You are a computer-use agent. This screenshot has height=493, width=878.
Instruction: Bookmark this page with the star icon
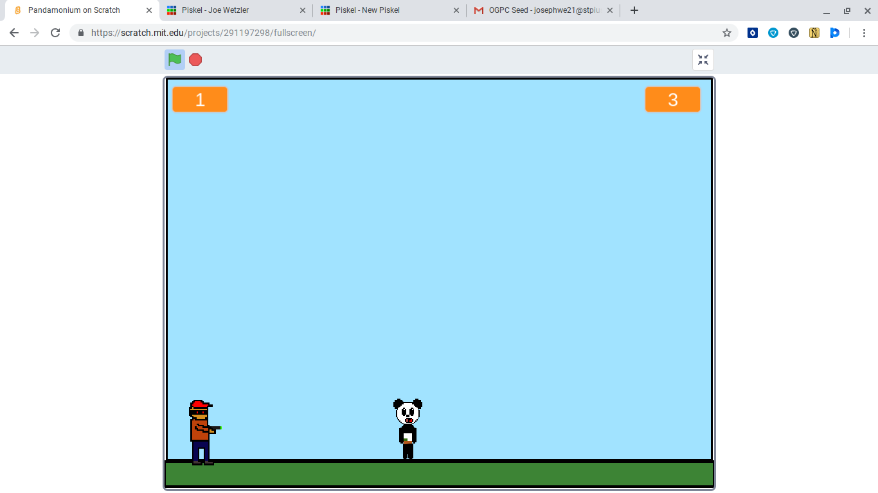[727, 33]
